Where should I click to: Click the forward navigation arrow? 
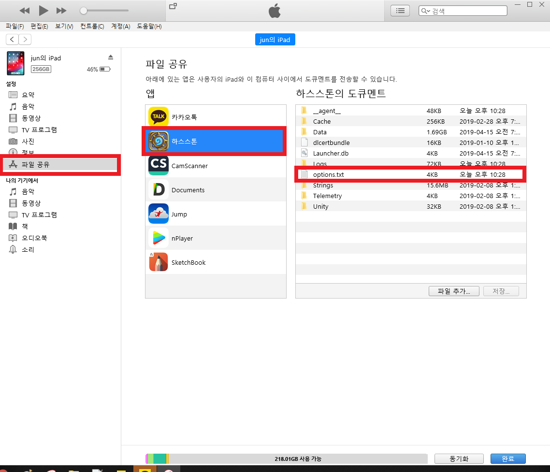tap(25, 39)
